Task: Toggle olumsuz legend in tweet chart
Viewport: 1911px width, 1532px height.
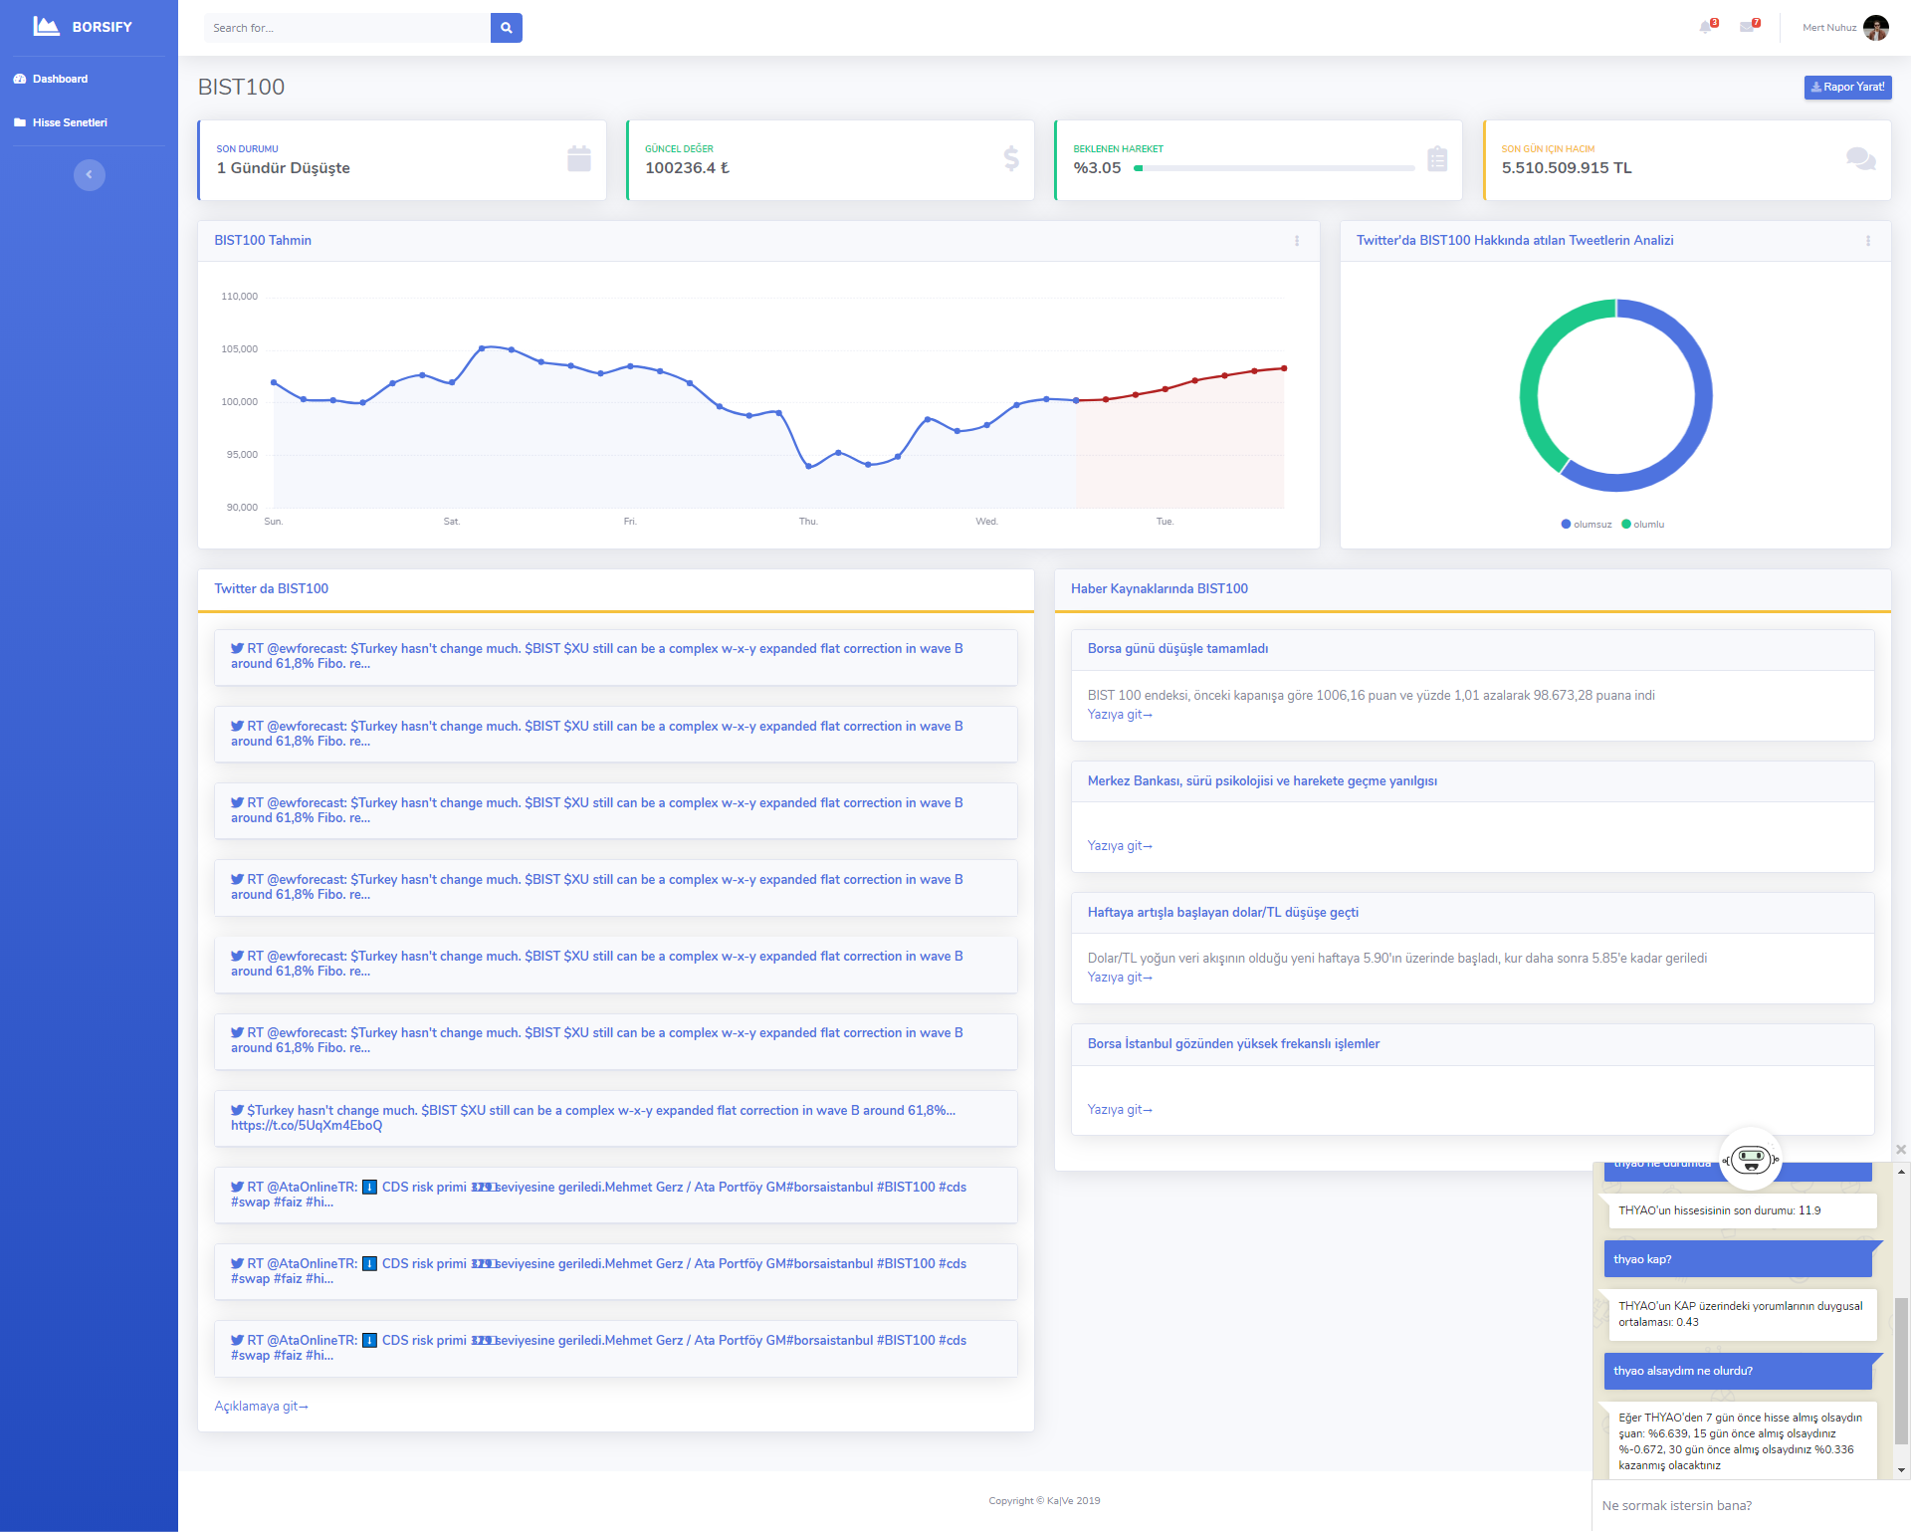Action: (x=1587, y=525)
